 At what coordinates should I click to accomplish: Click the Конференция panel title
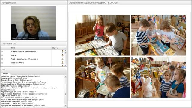pyautogui.click(x=9, y=3)
